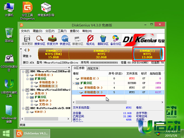The image size is (184, 138).
Task: Open the 计算机 desktop icon
Action: pyautogui.click(x=9, y=10)
